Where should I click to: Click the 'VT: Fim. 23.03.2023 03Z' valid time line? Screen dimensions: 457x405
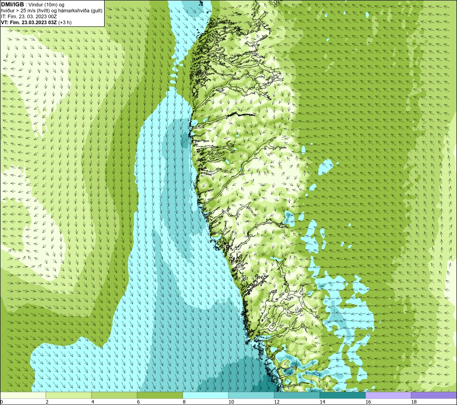29,22
